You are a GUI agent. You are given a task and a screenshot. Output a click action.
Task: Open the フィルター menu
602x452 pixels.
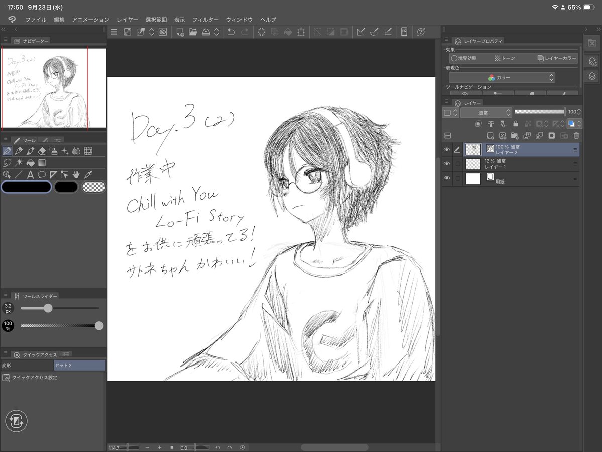click(x=205, y=20)
